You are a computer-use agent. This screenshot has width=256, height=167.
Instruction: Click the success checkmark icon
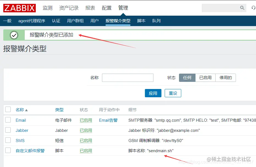(x=14, y=35)
